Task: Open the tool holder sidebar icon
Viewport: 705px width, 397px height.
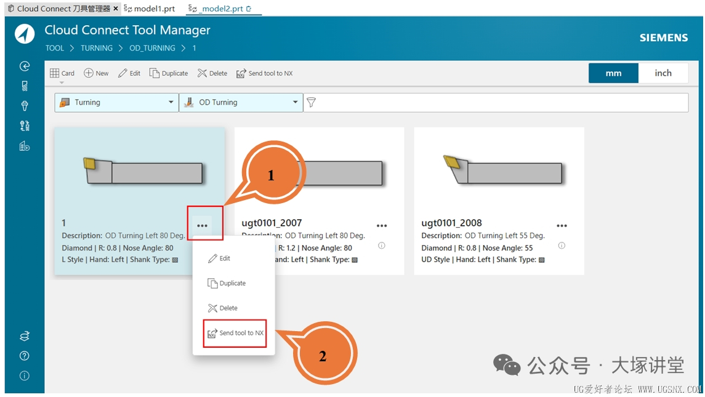Action: [x=25, y=106]
